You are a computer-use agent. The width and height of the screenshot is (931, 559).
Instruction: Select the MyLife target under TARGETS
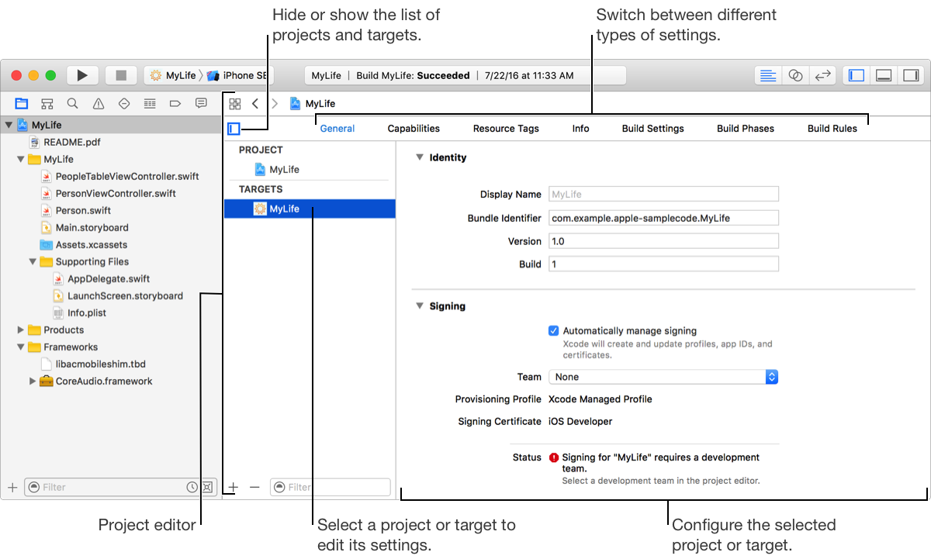(310, 209)
